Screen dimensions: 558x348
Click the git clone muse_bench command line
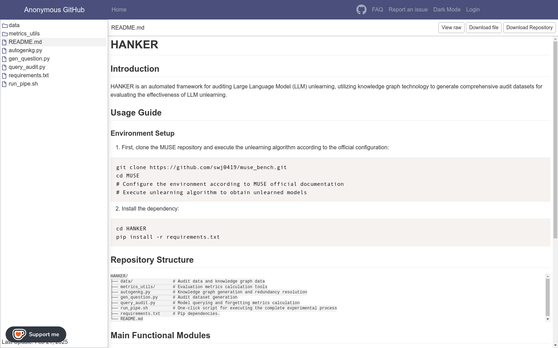(202, 167)
